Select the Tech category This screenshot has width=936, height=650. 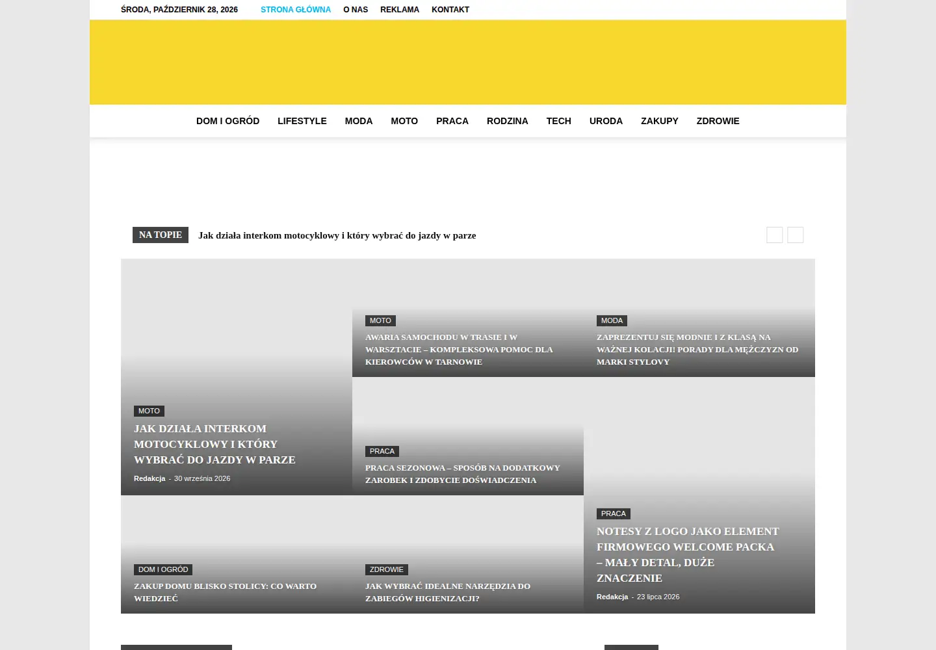click(559, 121)
